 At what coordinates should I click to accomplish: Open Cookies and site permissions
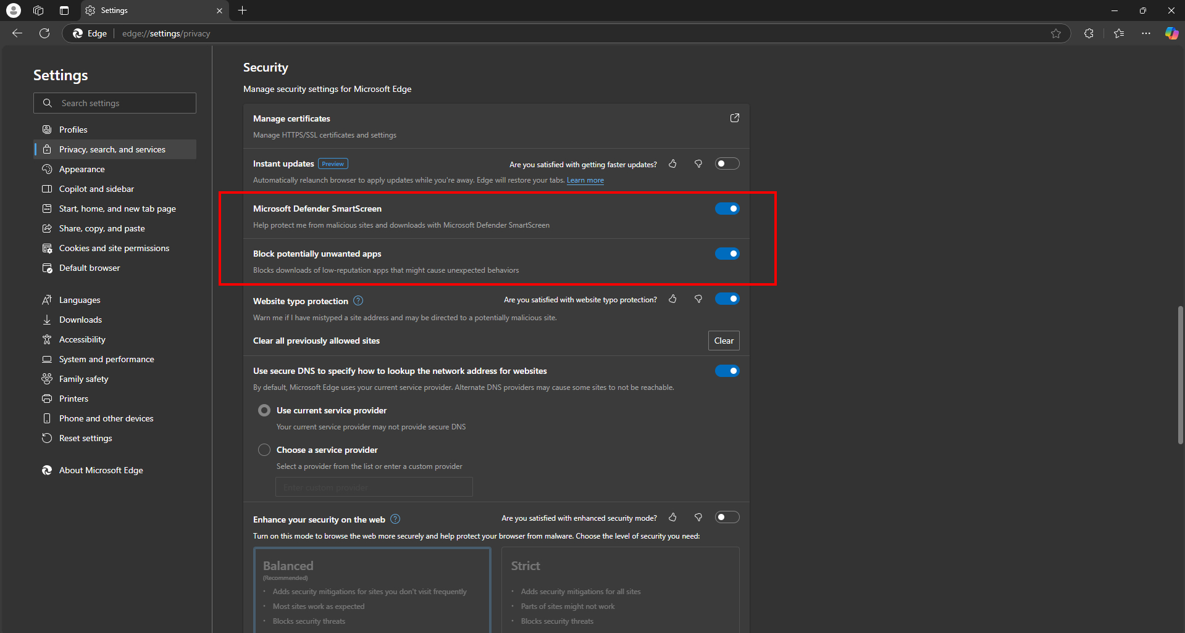click(x=115, y=248)
